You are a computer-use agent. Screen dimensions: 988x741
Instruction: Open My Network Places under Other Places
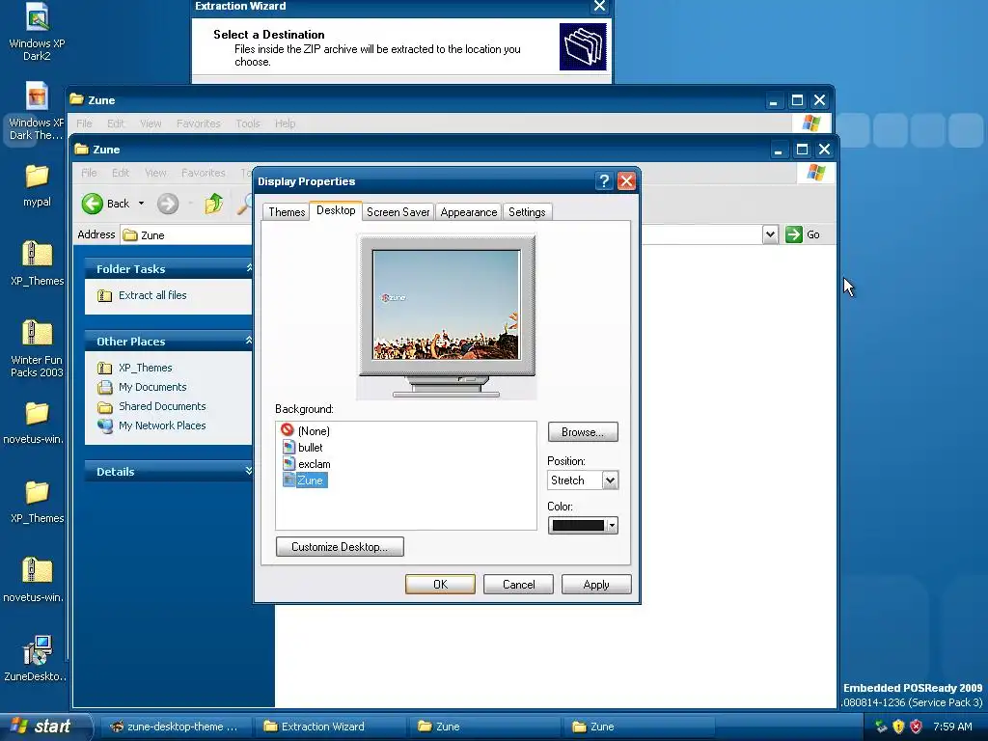(x=162, y=425)
